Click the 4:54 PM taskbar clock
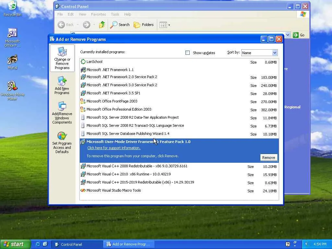Image resolution: width=332 pixels, height=249 pixels. click(x=320, y=244)
